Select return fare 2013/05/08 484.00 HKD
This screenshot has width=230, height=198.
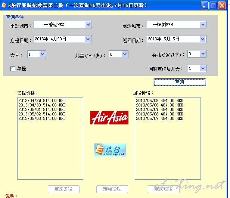click(x=159, y=114)
